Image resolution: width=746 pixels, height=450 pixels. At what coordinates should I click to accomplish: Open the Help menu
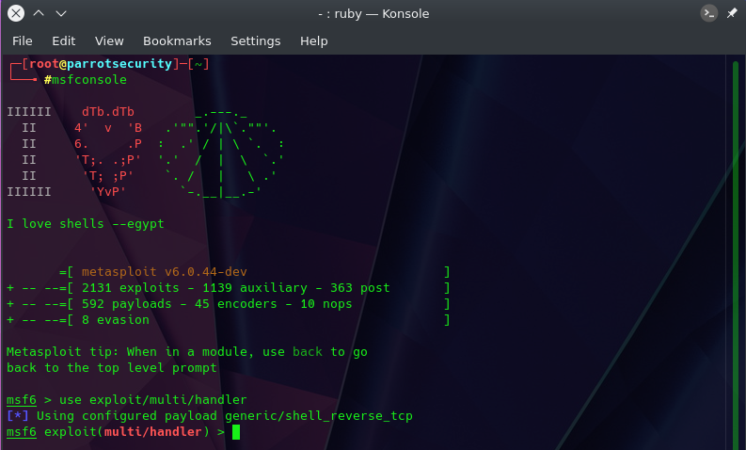pos(313,41)
